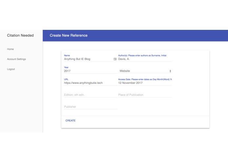The image size is (228, 162).
Task: Click the Publisher field
Action: [91, 107]
